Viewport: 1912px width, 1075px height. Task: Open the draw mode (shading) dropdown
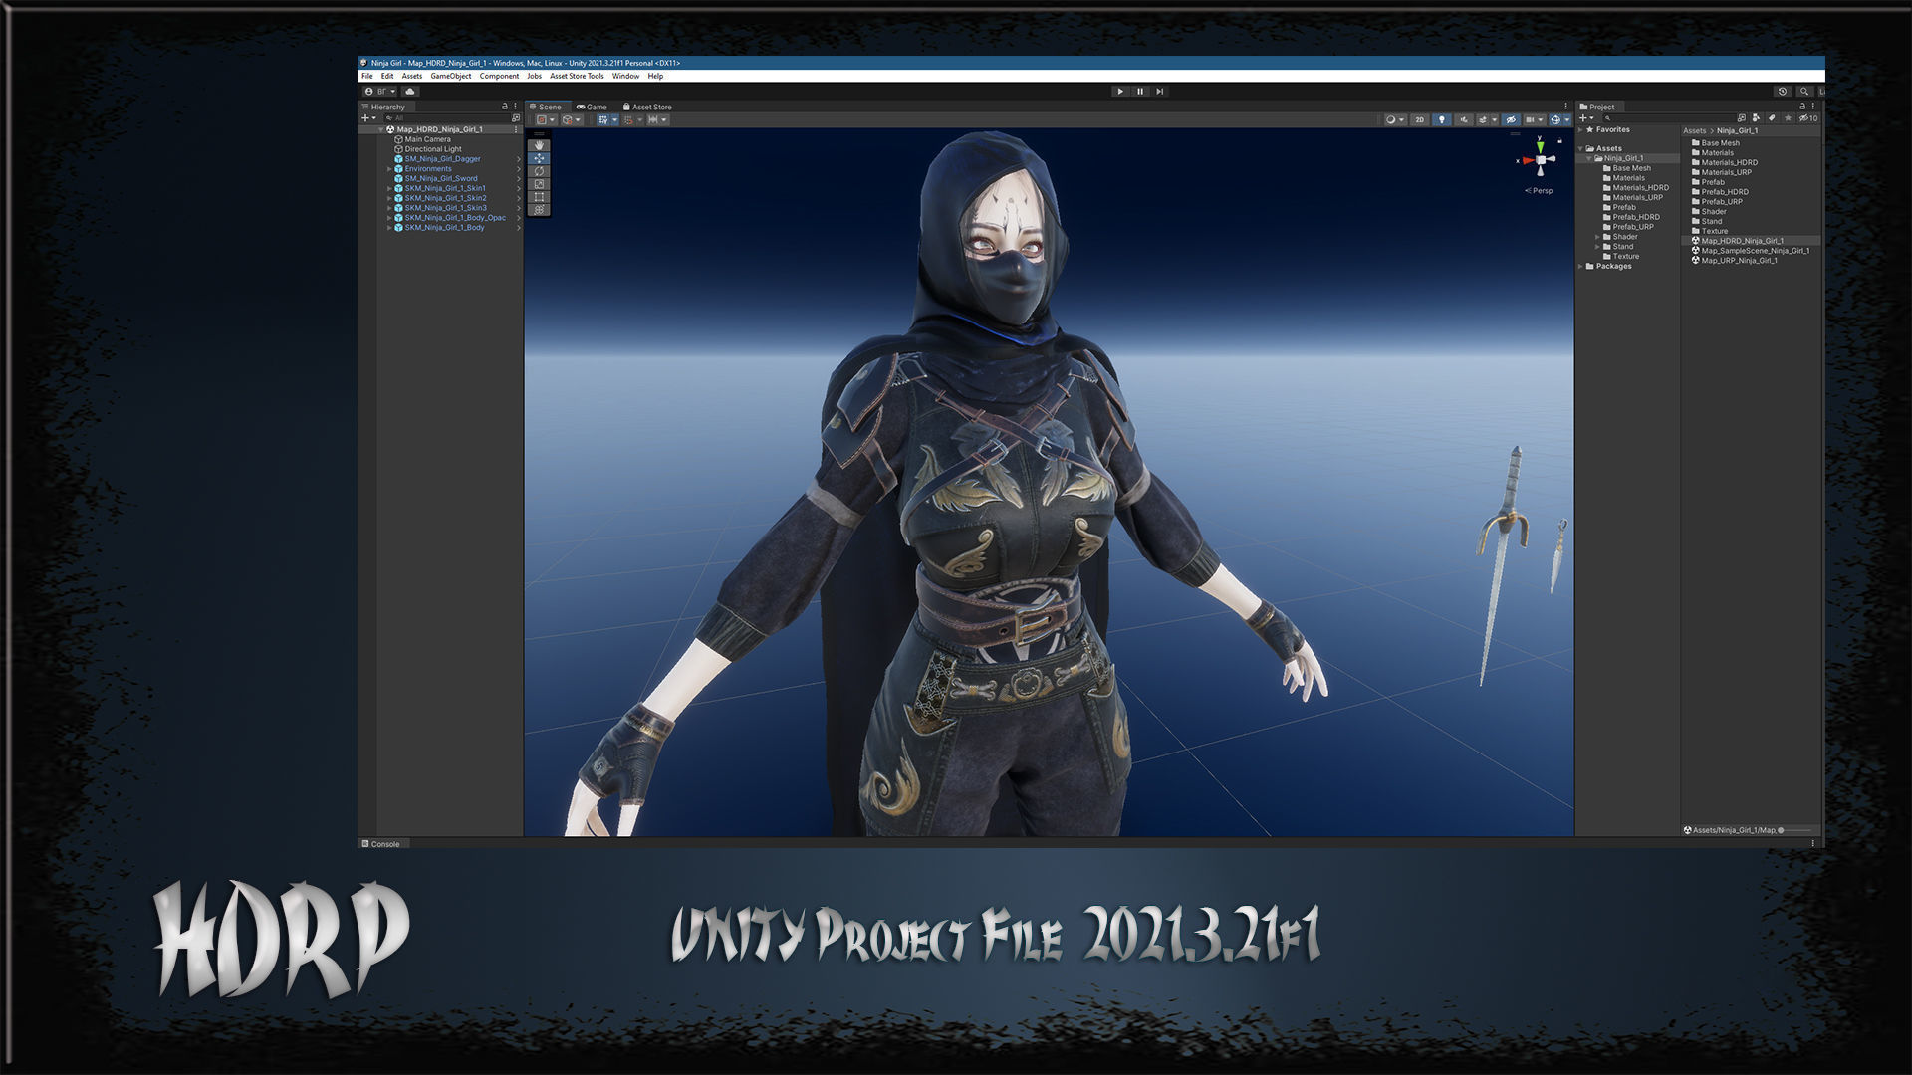1395,119
